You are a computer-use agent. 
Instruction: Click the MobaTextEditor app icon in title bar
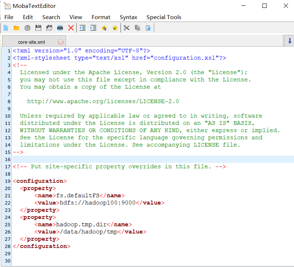click(x=7, y=6)
